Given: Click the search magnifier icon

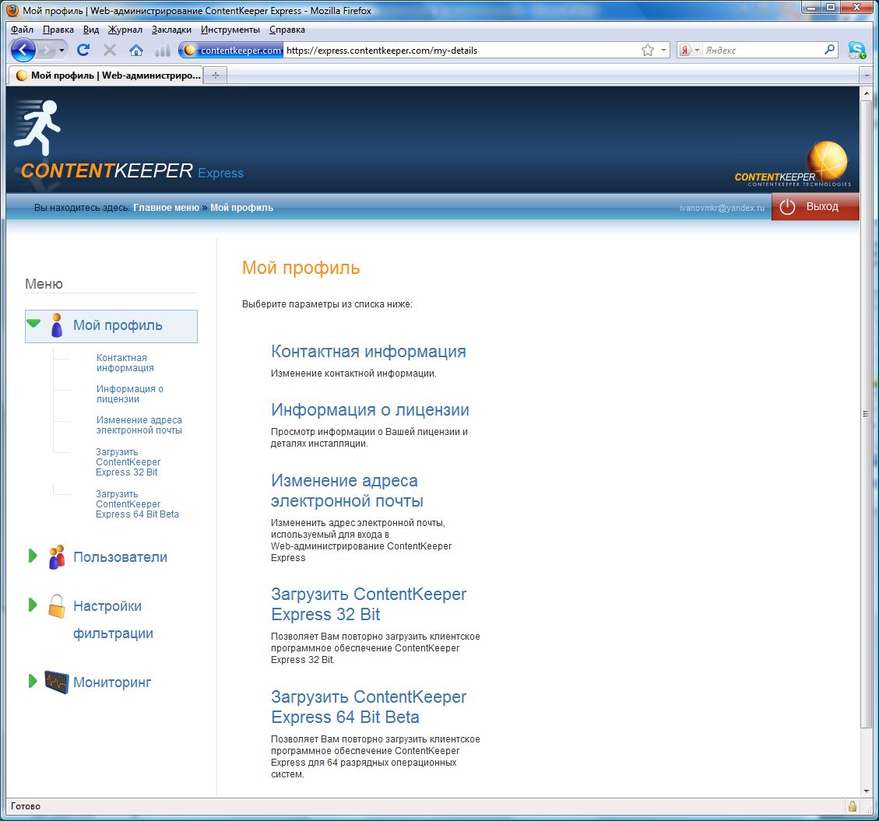Looking at the screenshot, I should 830,50.
